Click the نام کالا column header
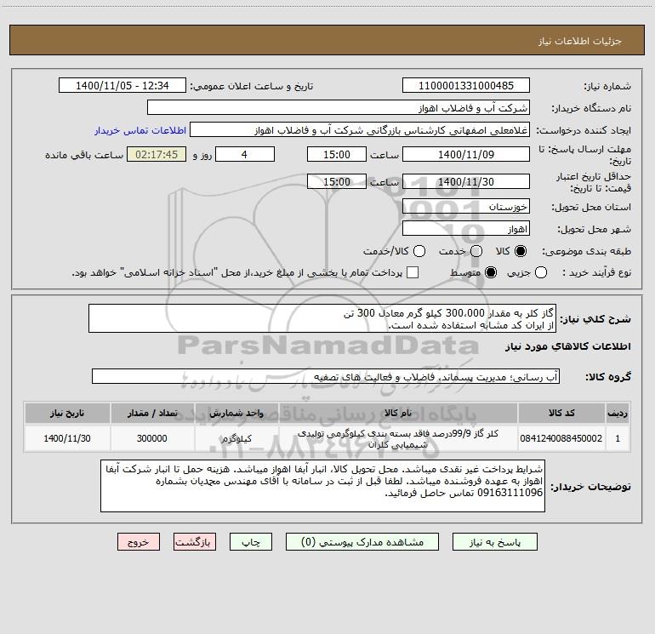This screenshot has width=655, height=634. 398,413
